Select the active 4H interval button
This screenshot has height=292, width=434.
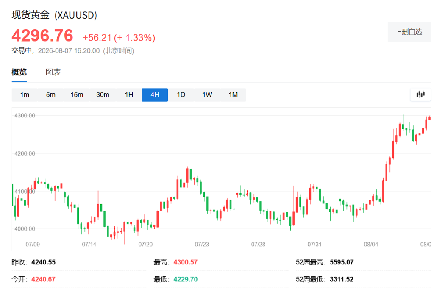(x=155, y=95)
